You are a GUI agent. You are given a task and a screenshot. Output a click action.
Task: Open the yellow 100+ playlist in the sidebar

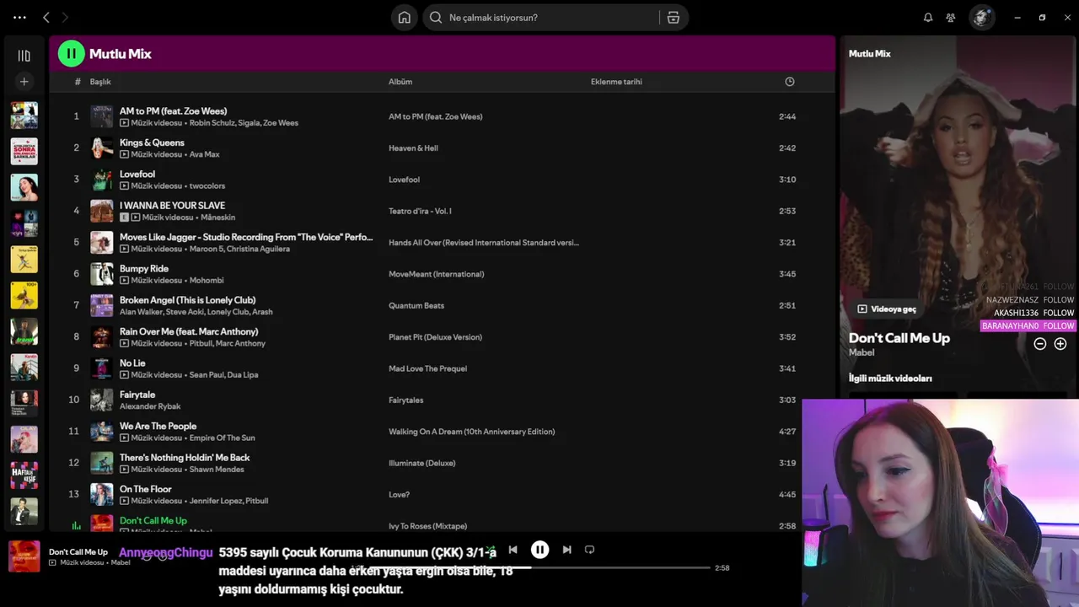click(24, 295)
